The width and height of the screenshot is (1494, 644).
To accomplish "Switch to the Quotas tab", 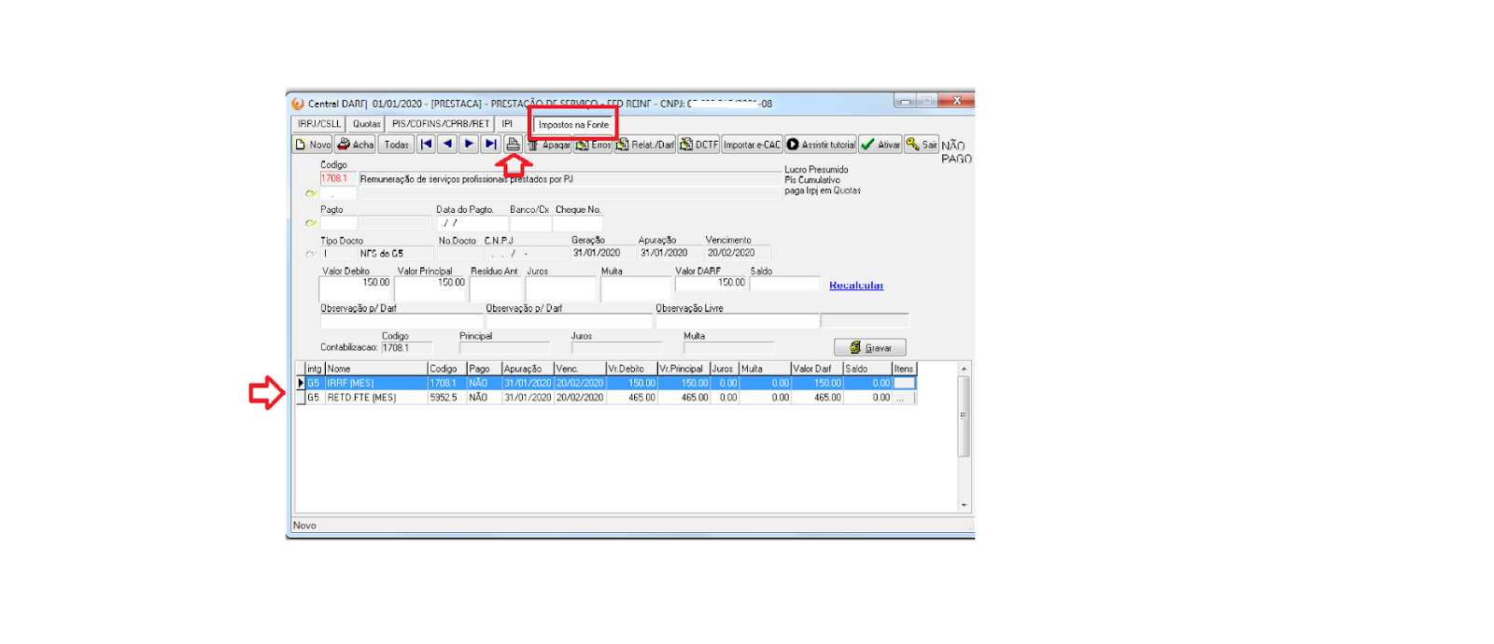I will point(366,123).
